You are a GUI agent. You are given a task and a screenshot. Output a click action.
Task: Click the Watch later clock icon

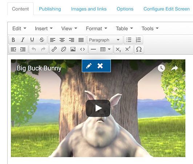point(161,68)
